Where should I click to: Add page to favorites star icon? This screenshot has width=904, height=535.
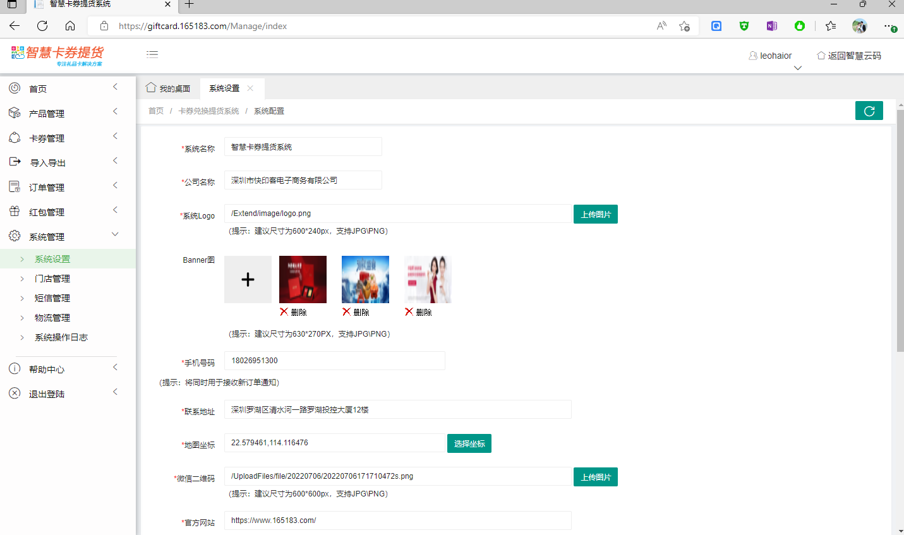pyautogui.click(x=684, y=26)
